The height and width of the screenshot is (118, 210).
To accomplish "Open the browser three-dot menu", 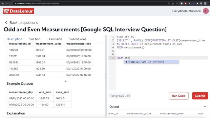I will tap(209, 4).
